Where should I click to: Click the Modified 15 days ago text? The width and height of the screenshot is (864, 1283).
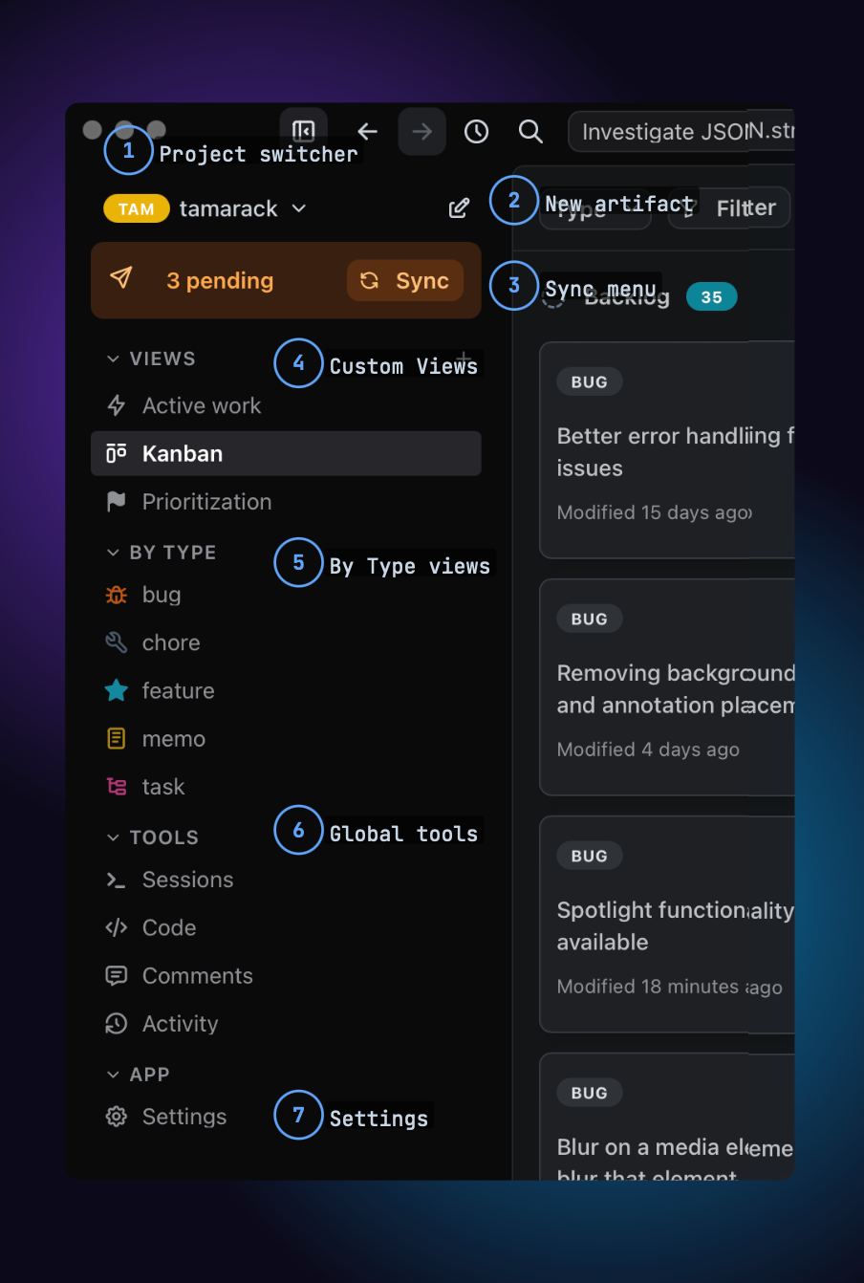point(655,512)
